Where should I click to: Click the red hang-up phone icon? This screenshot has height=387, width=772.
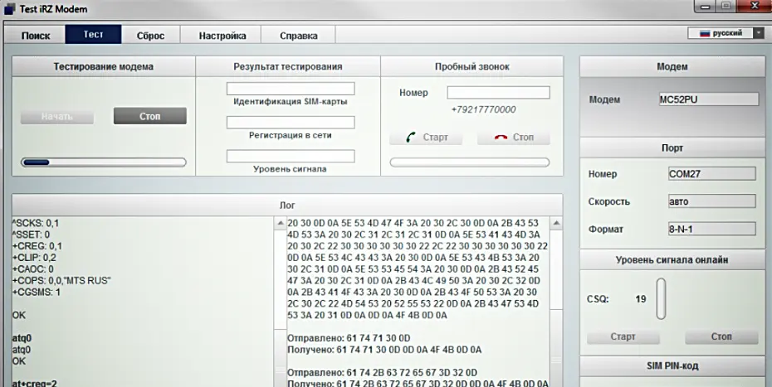(501, 138)
